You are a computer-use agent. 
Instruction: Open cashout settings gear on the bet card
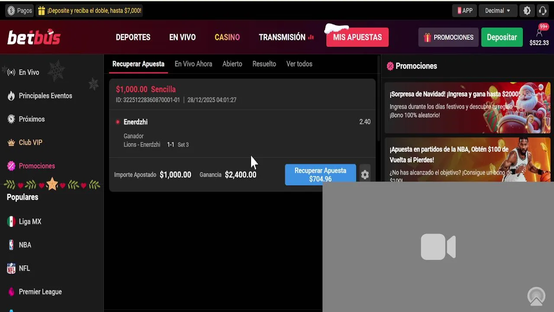click(x=365, y=175)
